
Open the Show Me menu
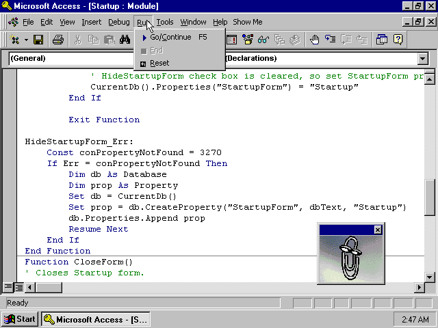click(248, 22)
